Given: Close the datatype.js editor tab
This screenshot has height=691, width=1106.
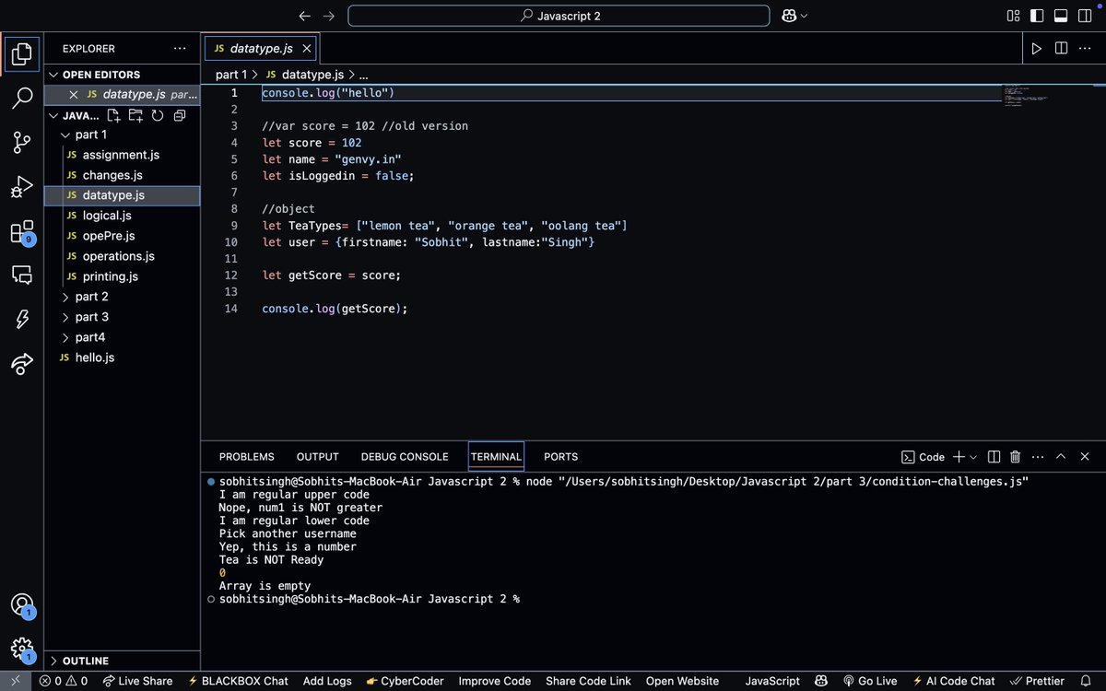Looking at the screenshot, I should point(307,48).
